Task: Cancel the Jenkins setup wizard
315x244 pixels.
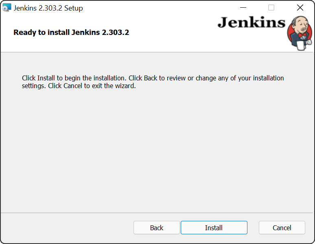Action: [x=282, y=228]
